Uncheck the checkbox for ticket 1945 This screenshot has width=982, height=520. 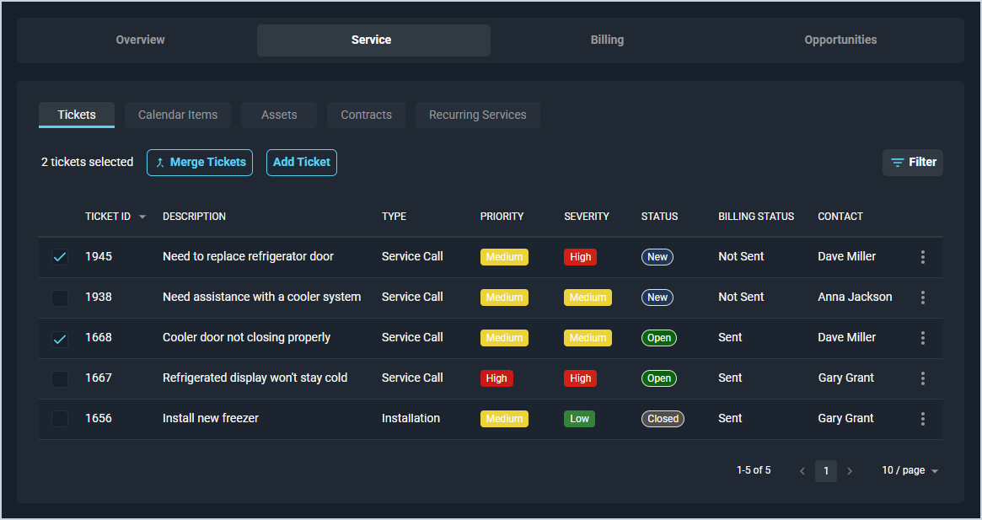click(60, 257)
